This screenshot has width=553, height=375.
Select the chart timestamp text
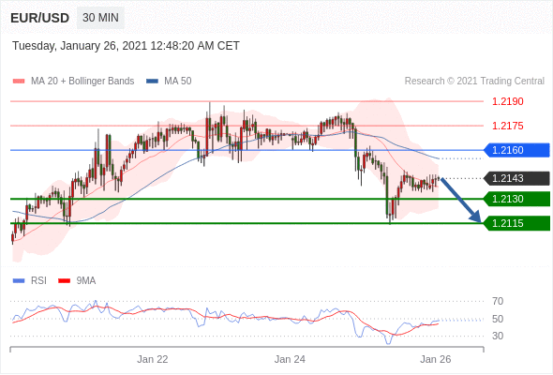coord(126,46)
